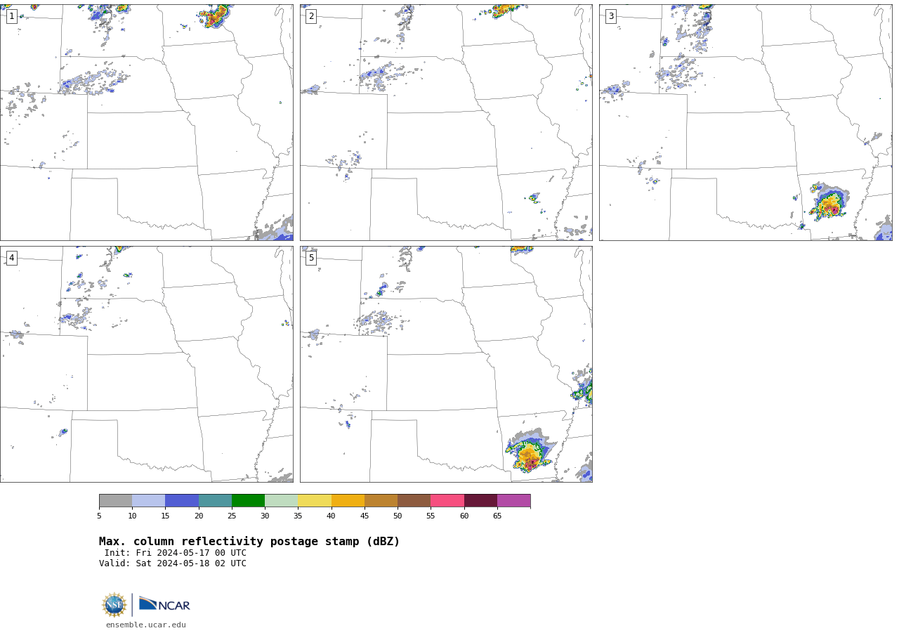The image size is (899, 633).
Task: Click the panel number 3 label
Action: point(611,16)
